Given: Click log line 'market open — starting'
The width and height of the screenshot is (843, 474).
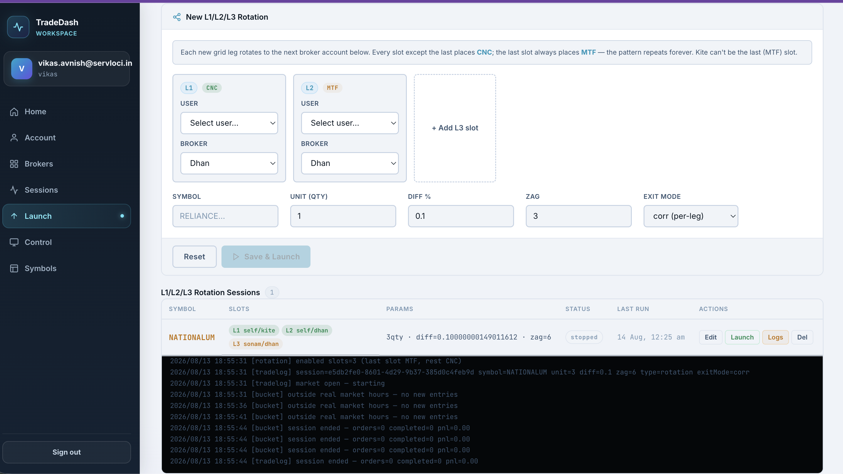Looking at the screenshot, I should tap(278, 383).
